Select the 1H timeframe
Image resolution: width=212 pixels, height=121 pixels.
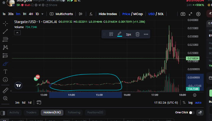point(24,14)
